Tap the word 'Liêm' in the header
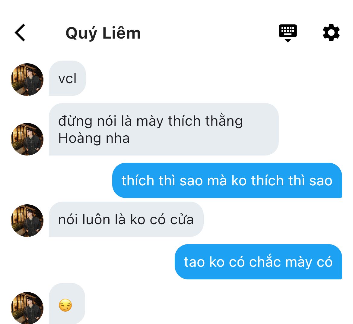This screenshot has width=353, height=324. (121, 33)
